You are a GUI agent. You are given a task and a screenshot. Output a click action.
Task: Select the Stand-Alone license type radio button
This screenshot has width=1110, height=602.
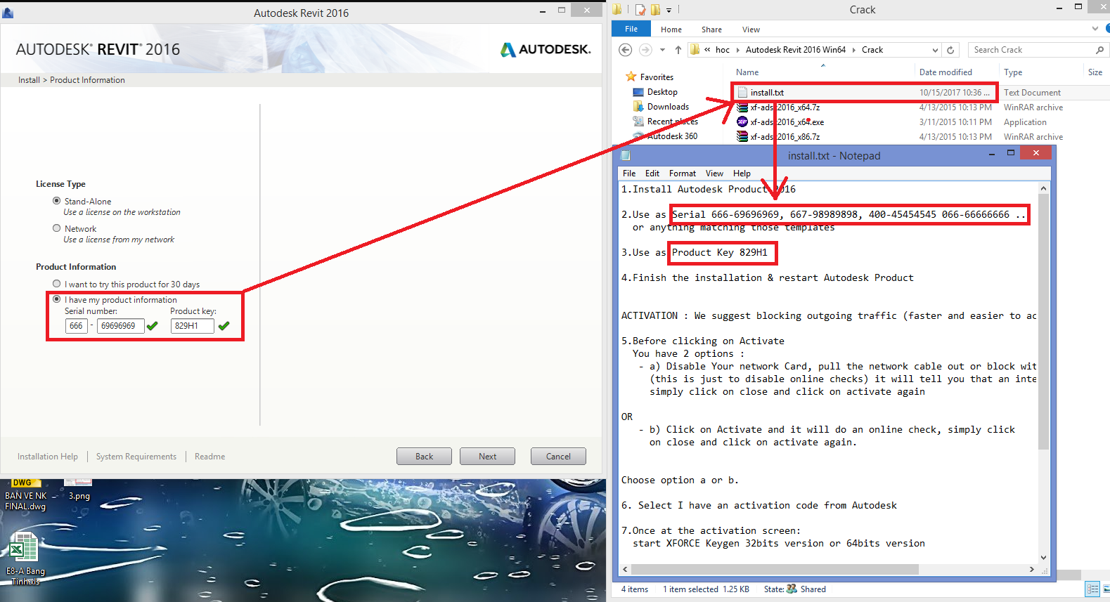tap(56, 201)
